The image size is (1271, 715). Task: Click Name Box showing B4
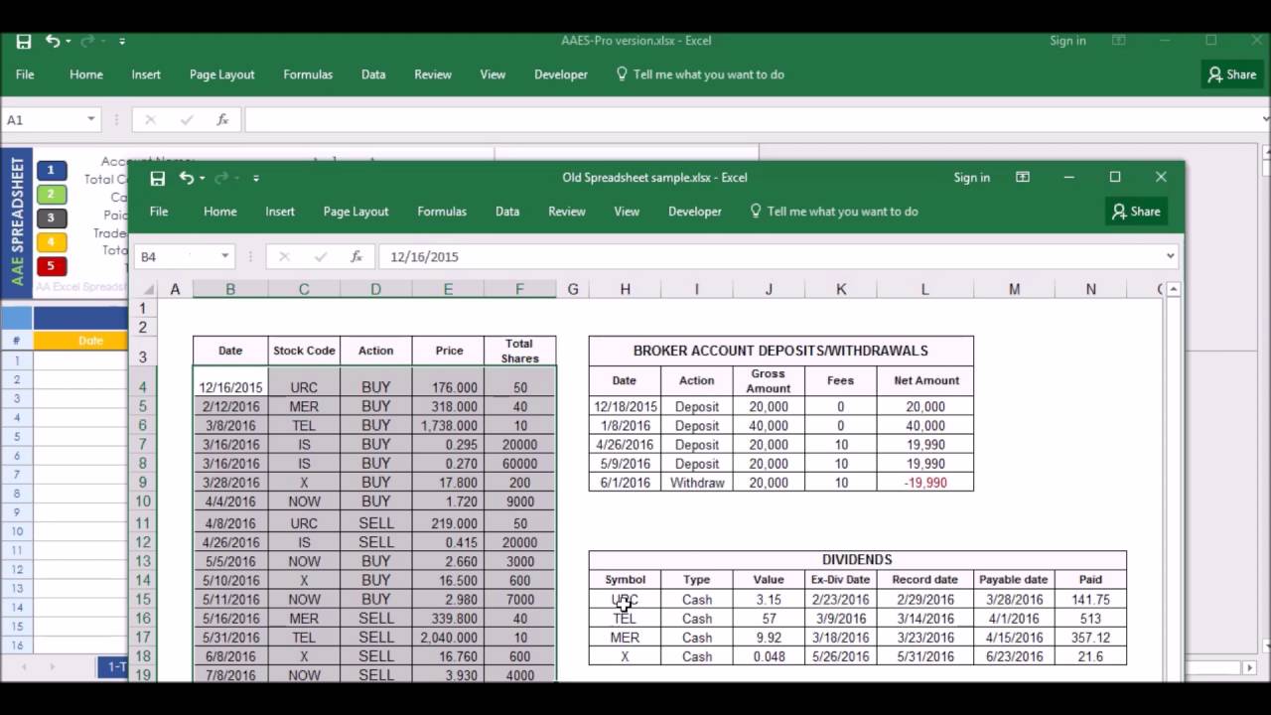[176, 256]
